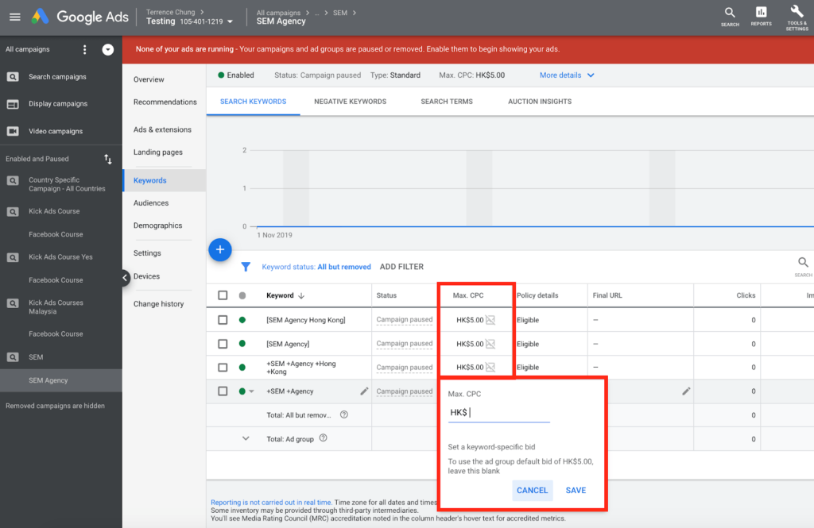This screenshot has height=528, width=814.
Task: Open Reporting is not carried out in real time link
Action: (271, 502)
